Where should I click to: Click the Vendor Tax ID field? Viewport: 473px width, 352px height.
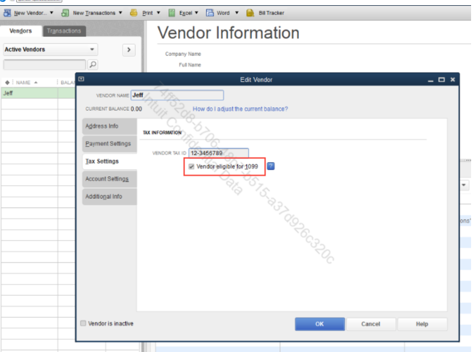pos(219,153)
